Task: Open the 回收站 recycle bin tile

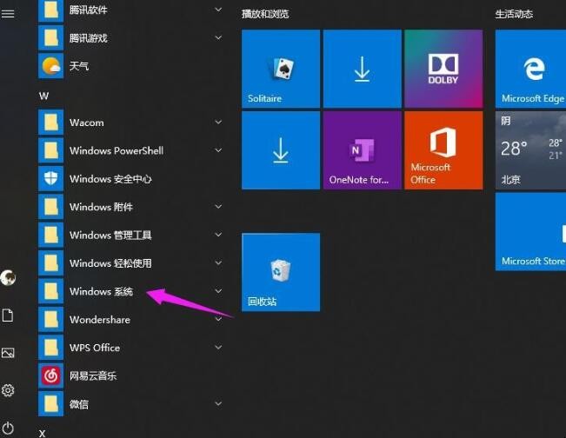Action: [x=280, y=272]
